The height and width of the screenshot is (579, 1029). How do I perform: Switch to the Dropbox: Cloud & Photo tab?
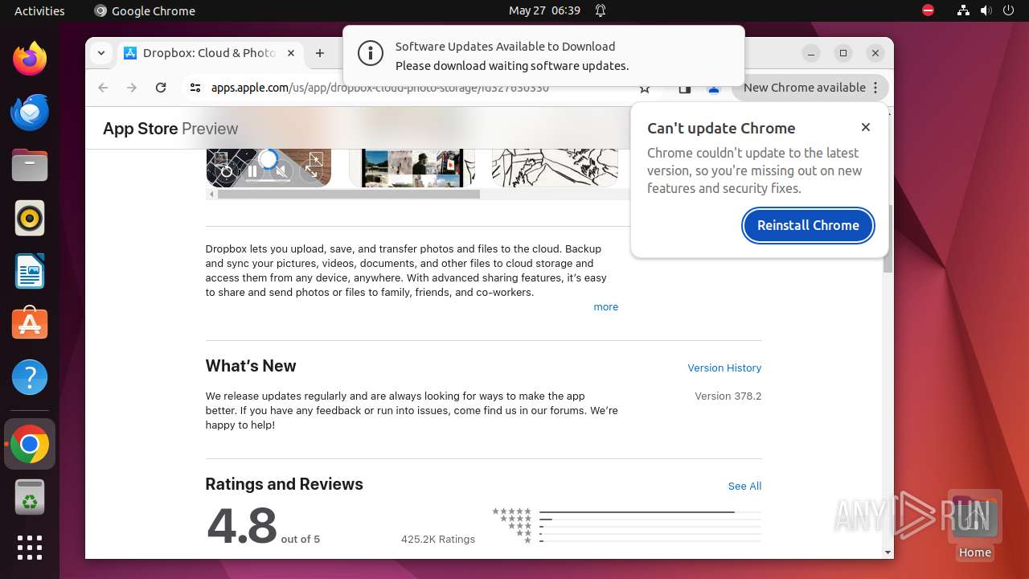click(209, 53)
